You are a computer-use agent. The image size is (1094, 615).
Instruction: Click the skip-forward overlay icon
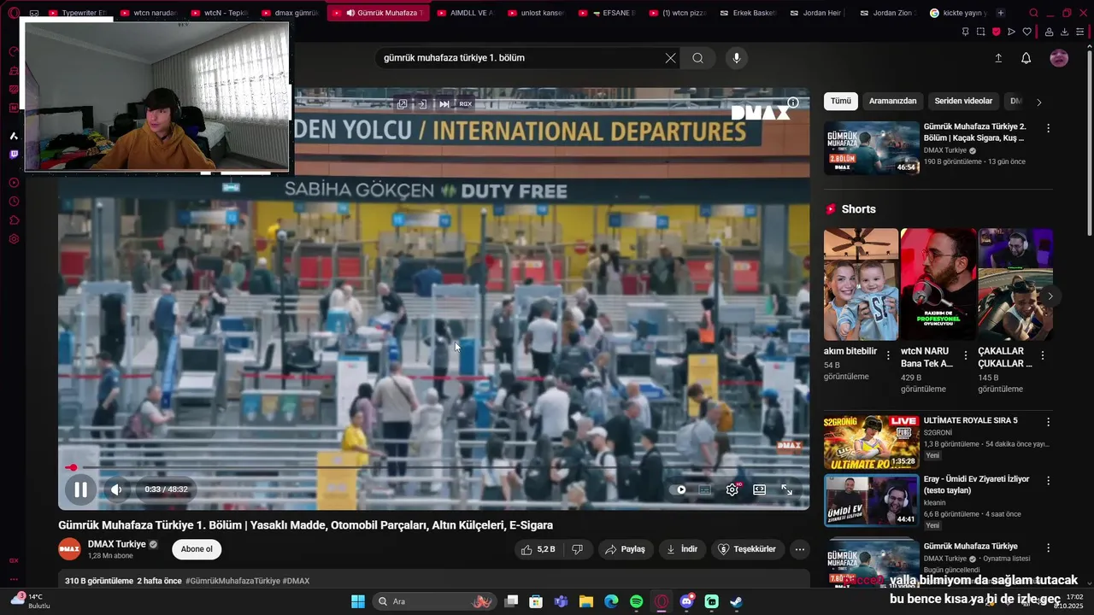pyautogui.click(x=444, y=104)
